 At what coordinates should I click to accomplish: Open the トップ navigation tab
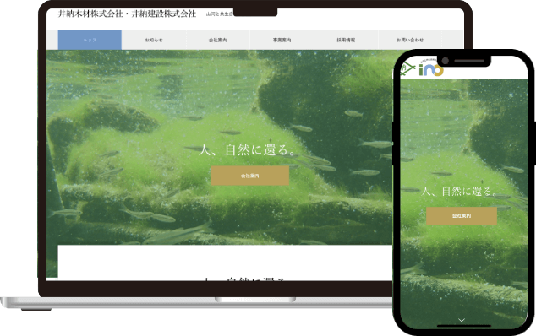(x=90, y=40)
